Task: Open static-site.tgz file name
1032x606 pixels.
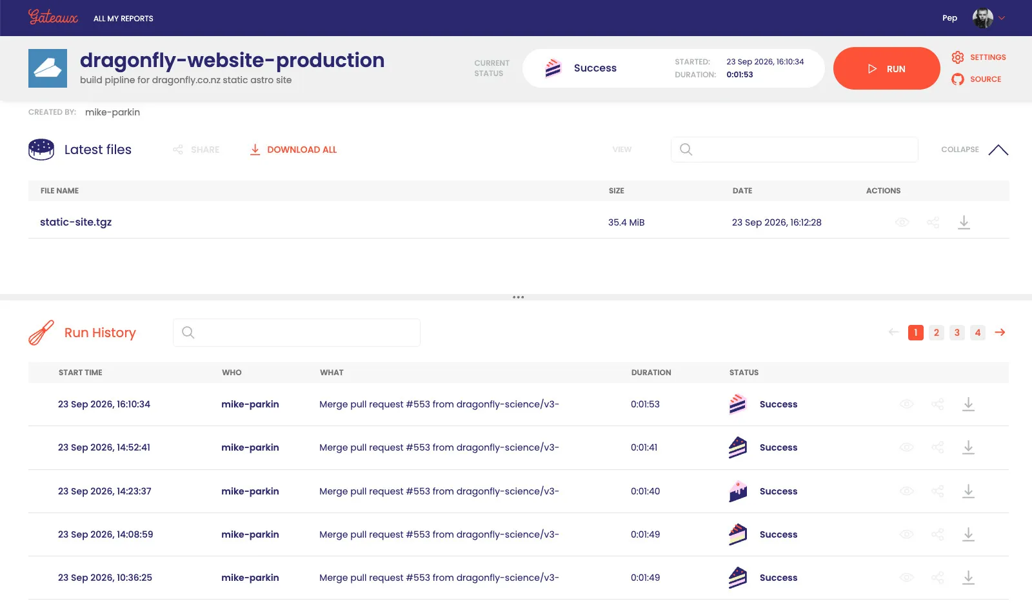Action: 76,222
